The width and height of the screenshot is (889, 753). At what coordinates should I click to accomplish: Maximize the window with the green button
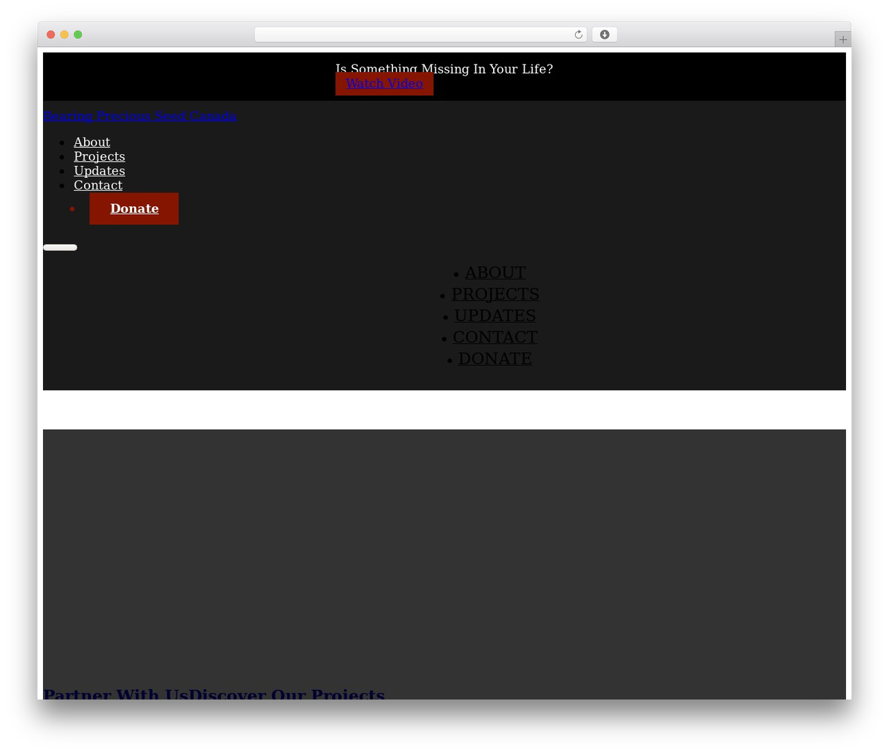(x=78, y=35)
